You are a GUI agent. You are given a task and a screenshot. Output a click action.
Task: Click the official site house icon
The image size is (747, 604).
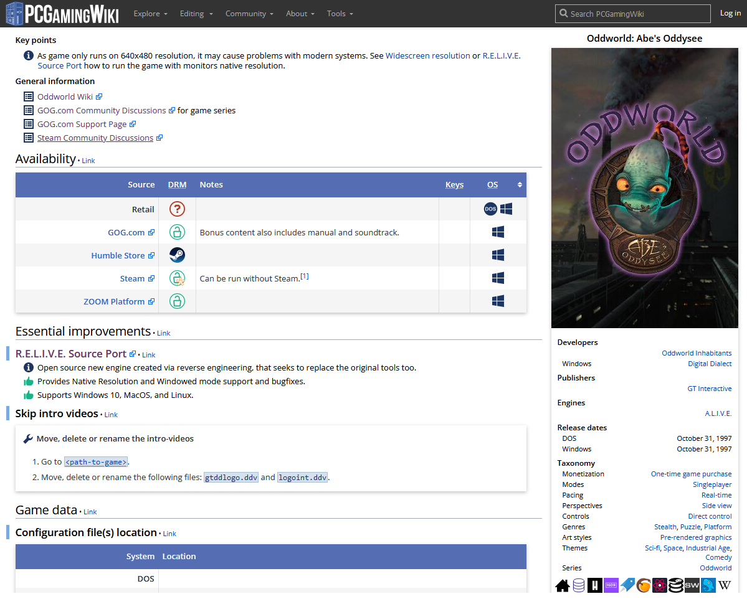(x=563, y=585)
